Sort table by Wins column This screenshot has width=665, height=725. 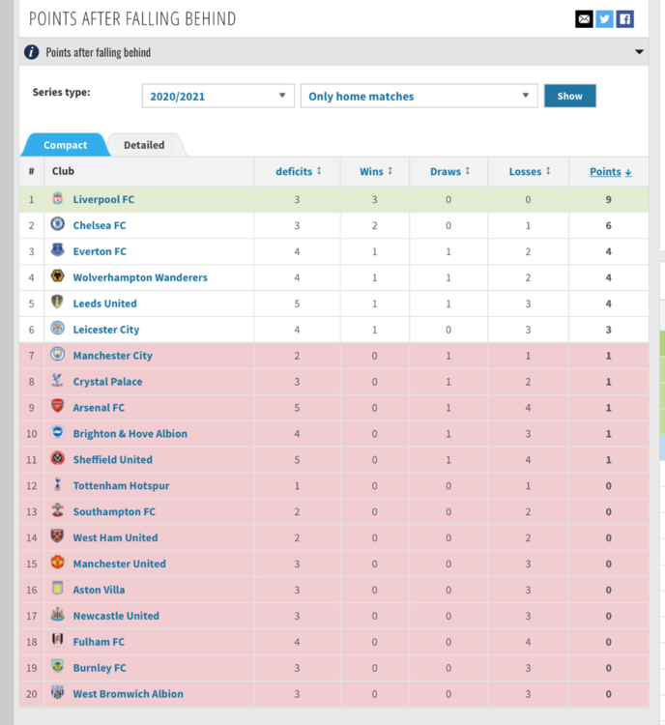pyautogui.click(x=376, y=171)
